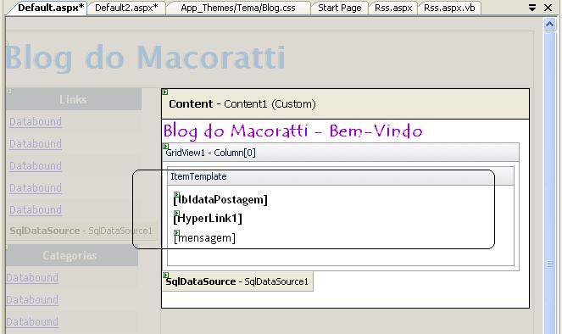
Task: Click the scrollbar up arrow
Action: 549,25
